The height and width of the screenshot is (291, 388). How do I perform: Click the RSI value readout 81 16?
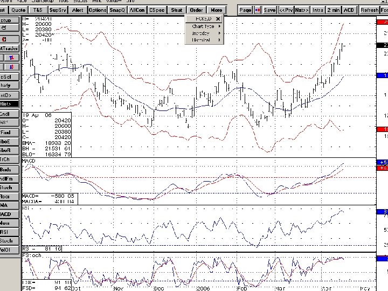click(x=53, y=248)
